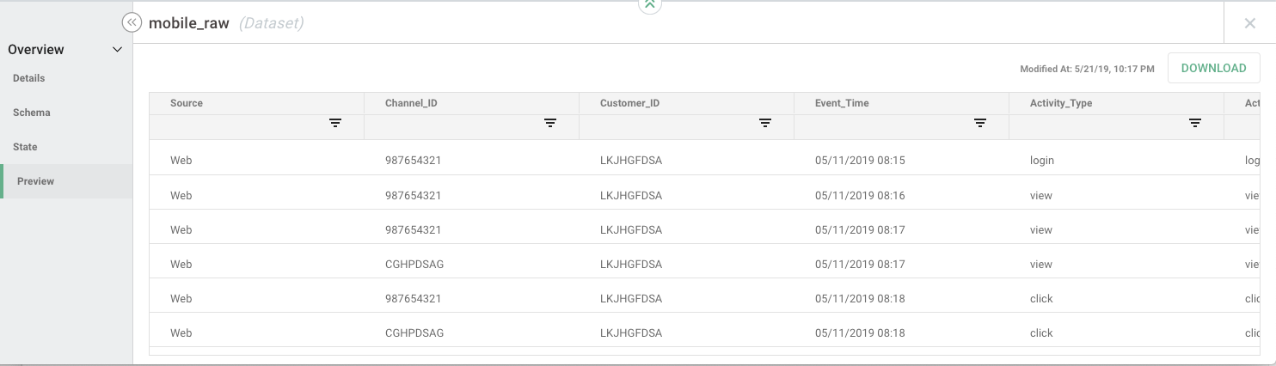
Task: Collapse the Overview section chevron
Action: pyautogui.click(x=118, y=50)
